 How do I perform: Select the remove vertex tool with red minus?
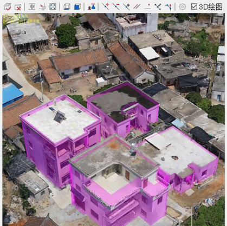tap(116, 6)
